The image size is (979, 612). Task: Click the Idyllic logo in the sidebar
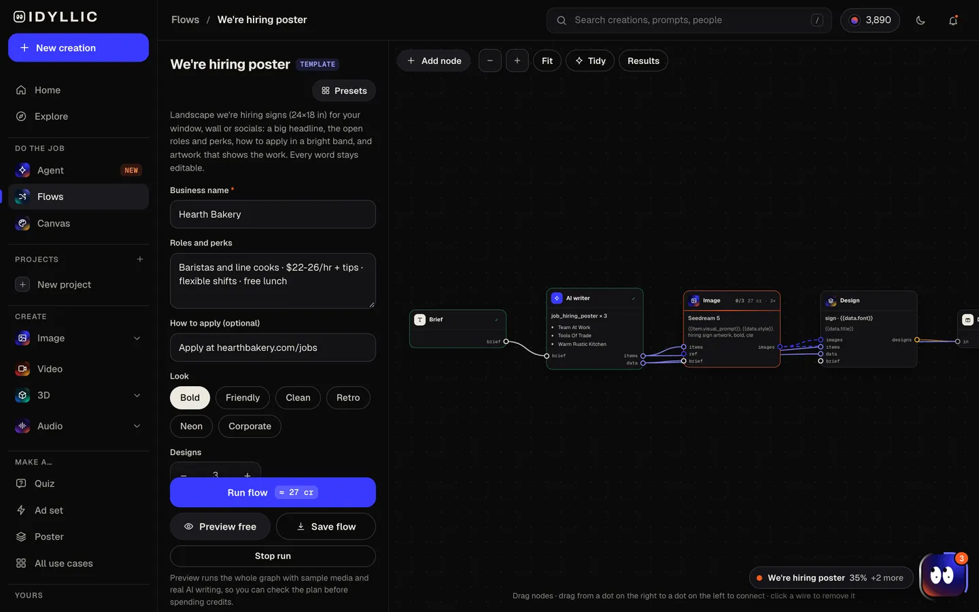click(56, 17)
